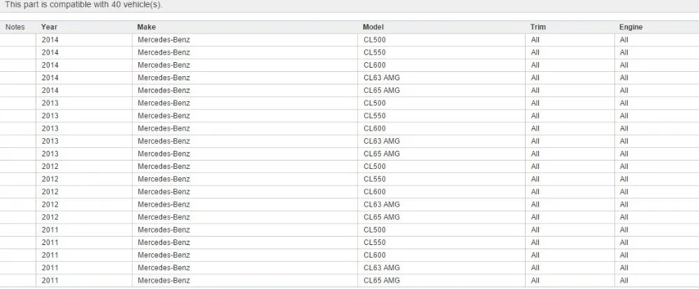Click the Make column header
This screenshot has width=699, height=289.
pyautogui.click(x=146, y=27)
